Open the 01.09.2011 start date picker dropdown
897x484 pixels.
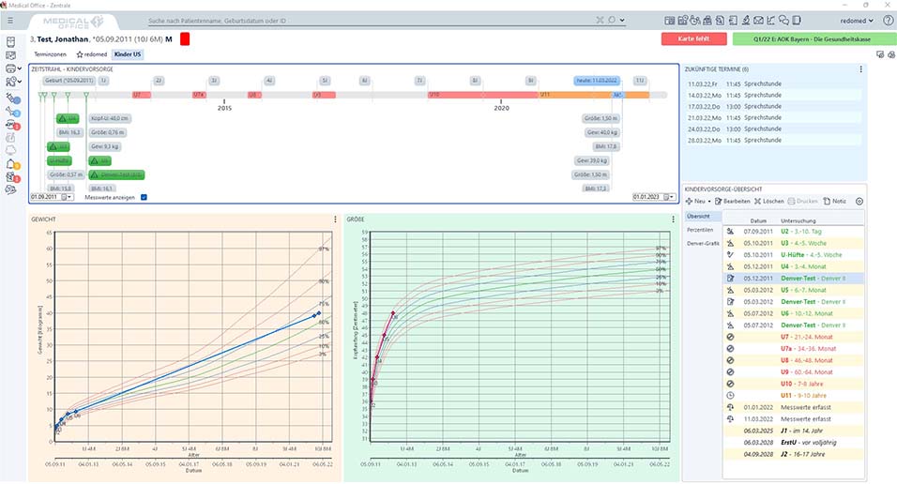click(68, 197)
